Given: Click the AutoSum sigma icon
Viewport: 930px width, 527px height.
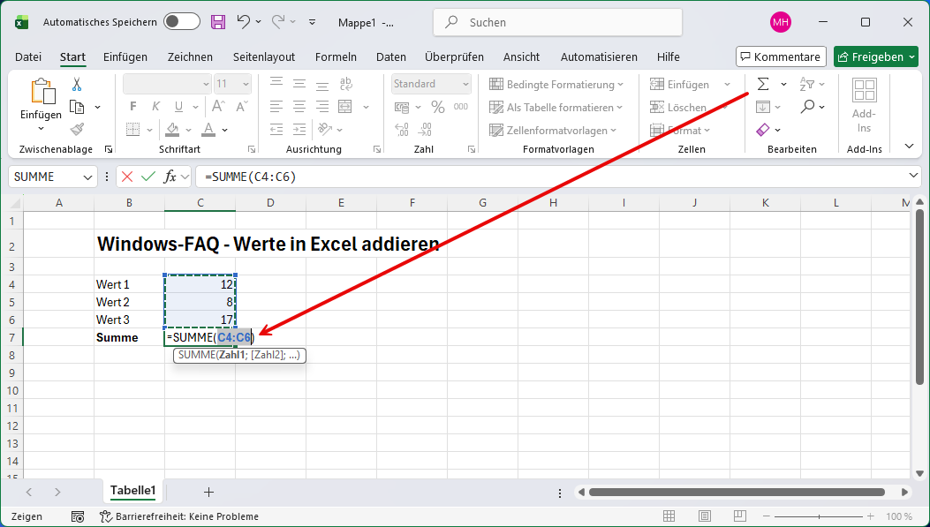Looking at the screenshot, I should (x=763, y=84).
